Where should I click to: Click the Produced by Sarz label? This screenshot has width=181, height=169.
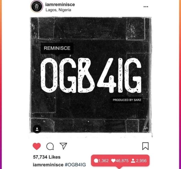tap(127, 100)
